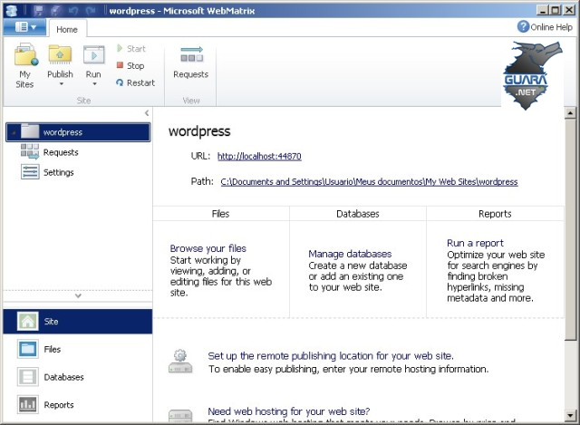The width and height of the screenshot is (580, 425).
Task: Click the Online Help question mark icon
Action: [523, 26]
